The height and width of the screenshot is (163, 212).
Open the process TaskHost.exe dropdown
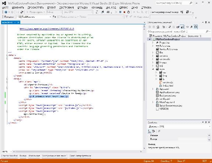33,17
